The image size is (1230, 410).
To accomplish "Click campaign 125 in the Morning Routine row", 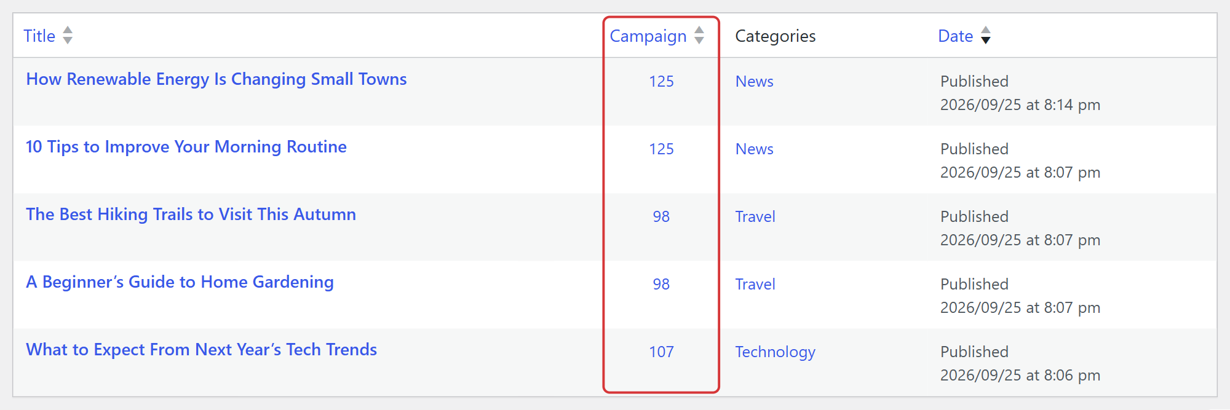I will (662, 149).
